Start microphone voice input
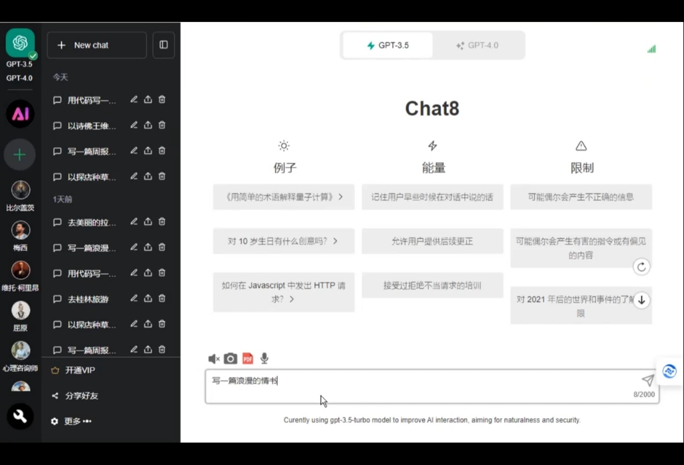This screenshot has width=684, height=465. tap(265, 359)
